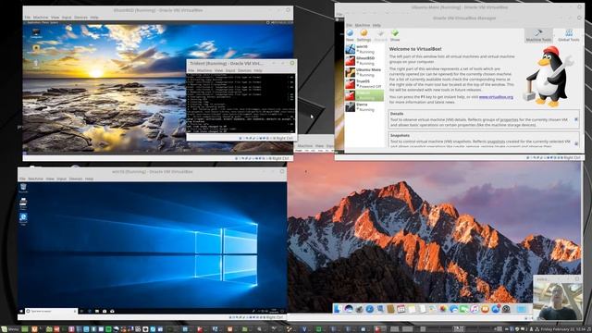Select Global Tools in VirtualBox Manager

[x=569, y=35]
